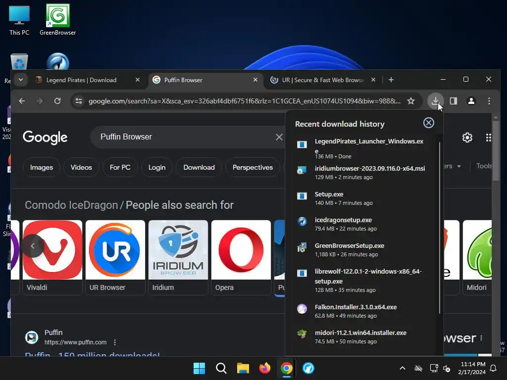This screenshot has height=380, width=507.
Task: Open more options for Puffin result
Action: pyautogui.click(x=115, y=342)
